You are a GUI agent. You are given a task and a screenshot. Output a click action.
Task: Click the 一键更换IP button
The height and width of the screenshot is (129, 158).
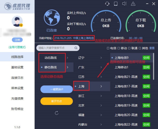click(x=57, y=89)
